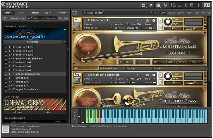Click the Manage Libraries button
The height and width of the screenshot is (139, 213).
pyautogui.click(x=18, y=18)
